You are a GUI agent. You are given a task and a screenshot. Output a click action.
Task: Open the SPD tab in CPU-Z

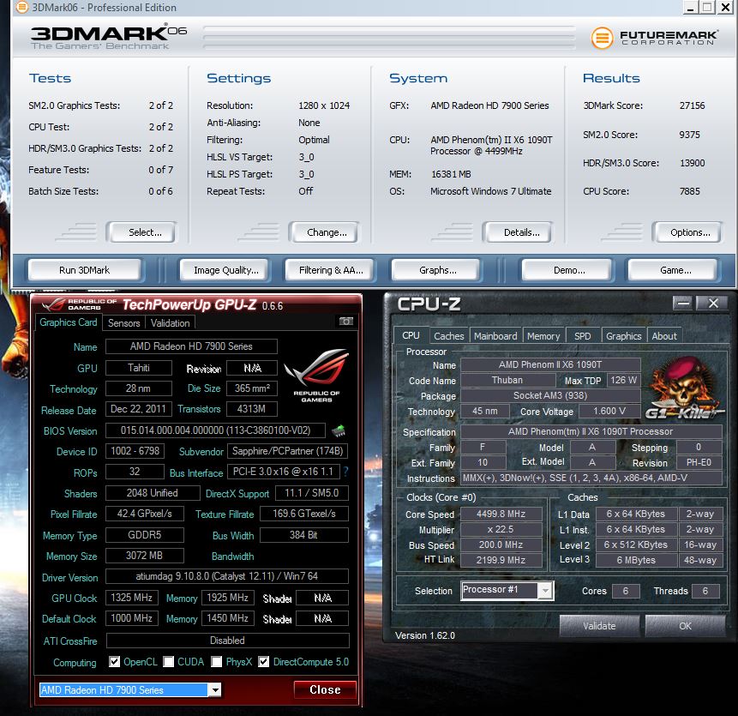(582, 335)
